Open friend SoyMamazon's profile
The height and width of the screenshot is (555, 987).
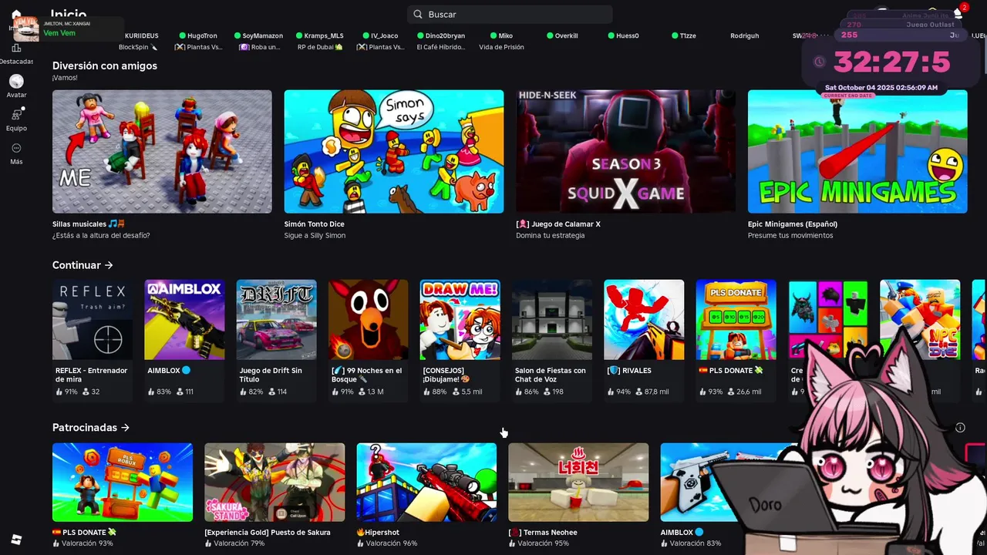258,35
